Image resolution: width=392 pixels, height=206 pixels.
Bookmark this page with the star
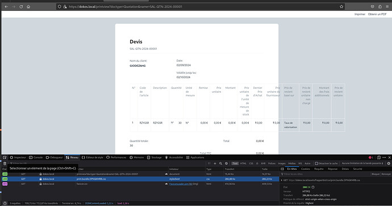[x=341, y=7]
